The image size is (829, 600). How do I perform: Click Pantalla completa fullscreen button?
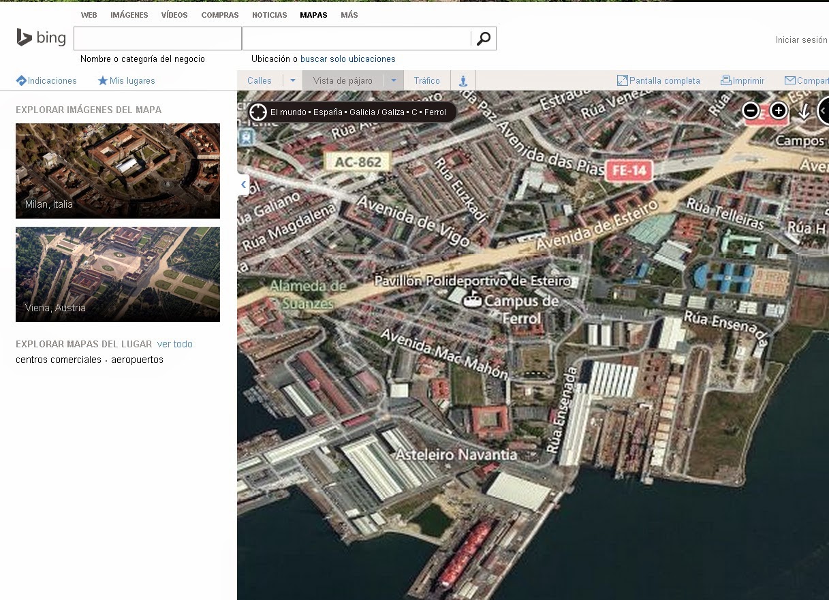[659, 80]
